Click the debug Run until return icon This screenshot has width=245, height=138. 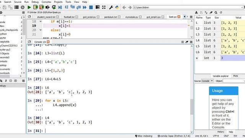pos(79,7)
